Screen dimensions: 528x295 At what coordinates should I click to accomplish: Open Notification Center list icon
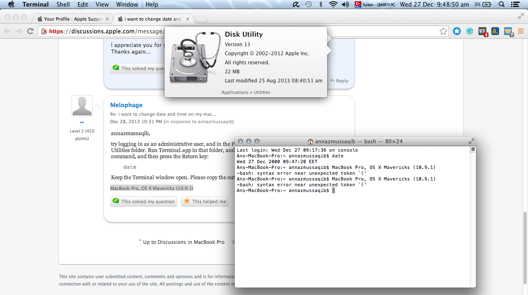515,5
